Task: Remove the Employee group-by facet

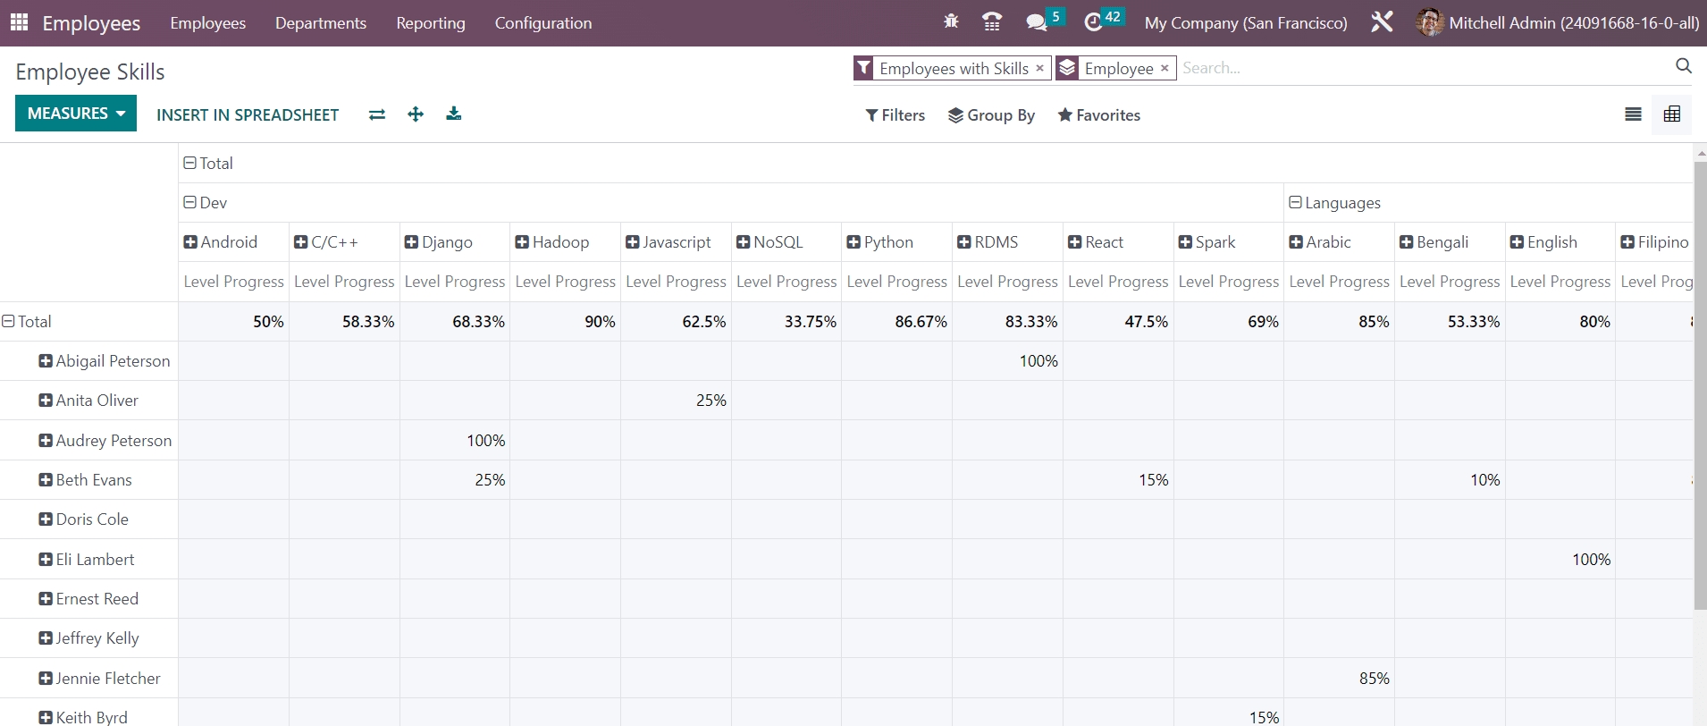Action: (1165, 68)
